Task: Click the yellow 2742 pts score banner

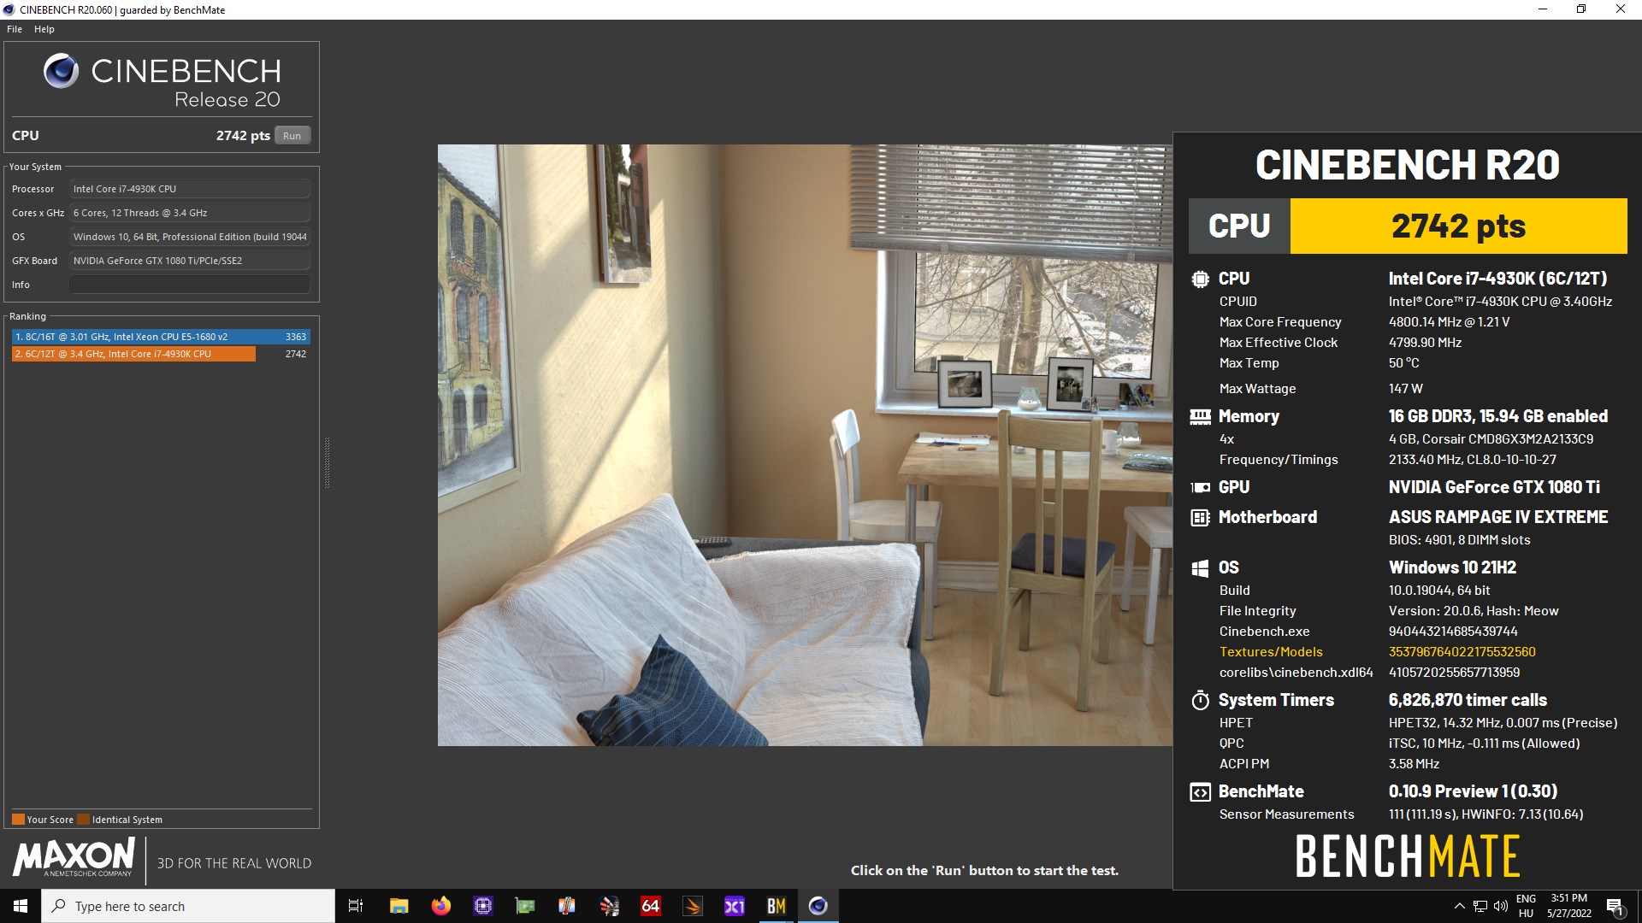Action: [x=1458, y=226]
